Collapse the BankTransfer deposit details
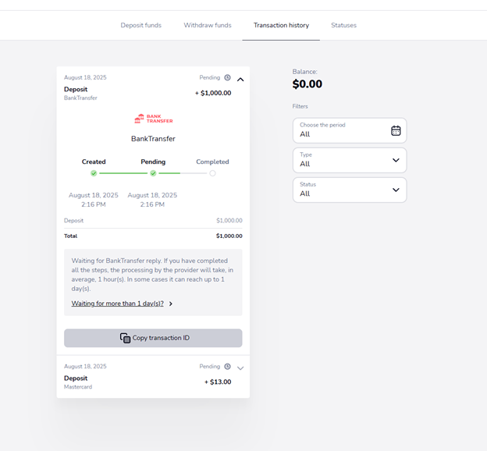The width and height of the screenshot is (487, 451). [x=240, y=79]
